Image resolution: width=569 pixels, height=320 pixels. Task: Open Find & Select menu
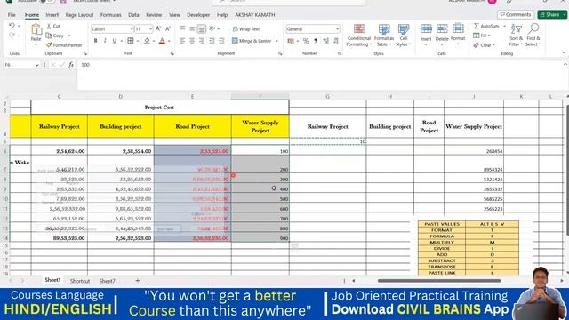pos(533,36)
